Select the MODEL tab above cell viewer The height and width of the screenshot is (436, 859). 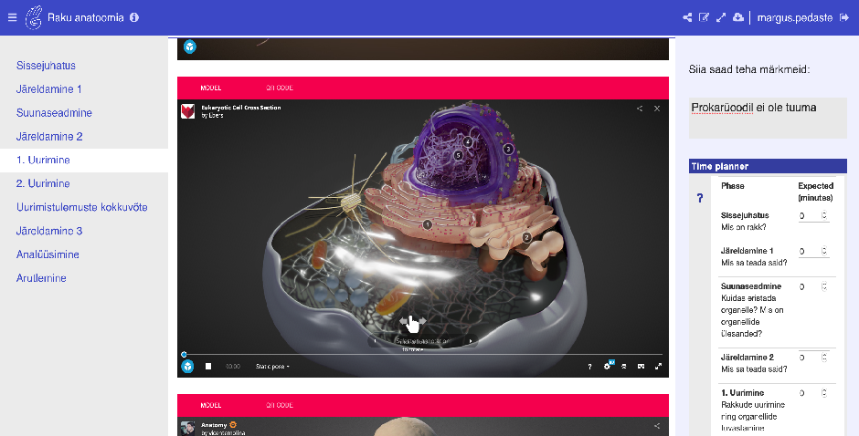(x=210, y=88)
